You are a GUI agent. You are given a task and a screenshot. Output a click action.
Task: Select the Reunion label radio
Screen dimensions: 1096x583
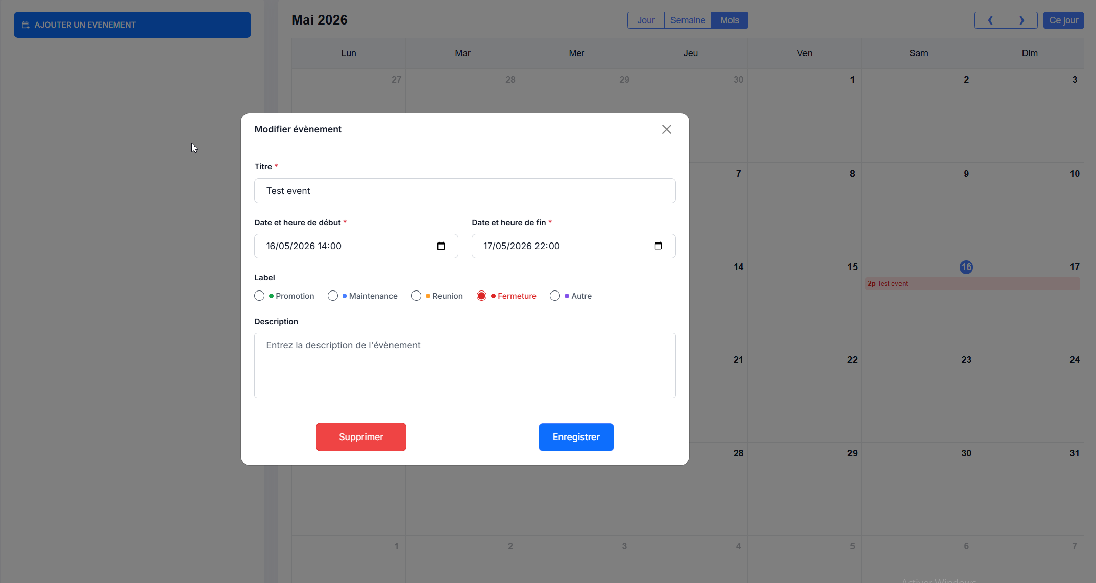[416, 296]
